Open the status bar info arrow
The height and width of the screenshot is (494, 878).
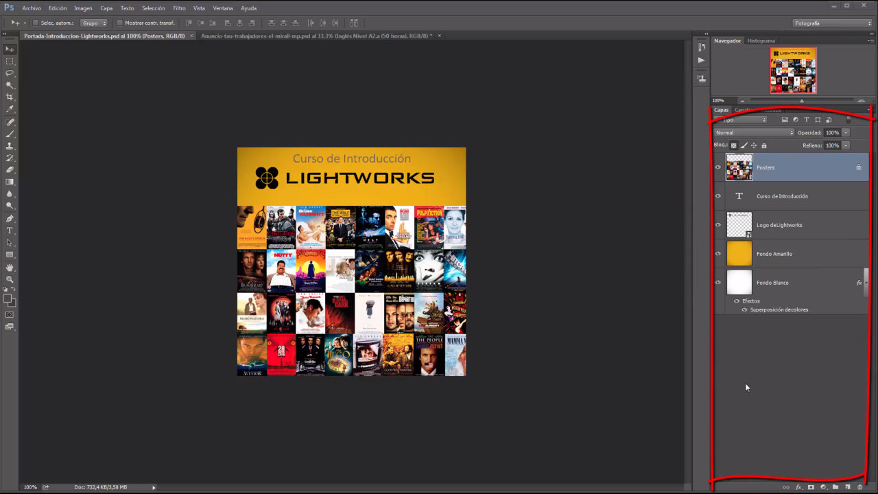pos(154,487)
